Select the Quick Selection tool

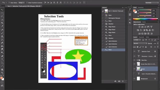click(x=2, y=19)
